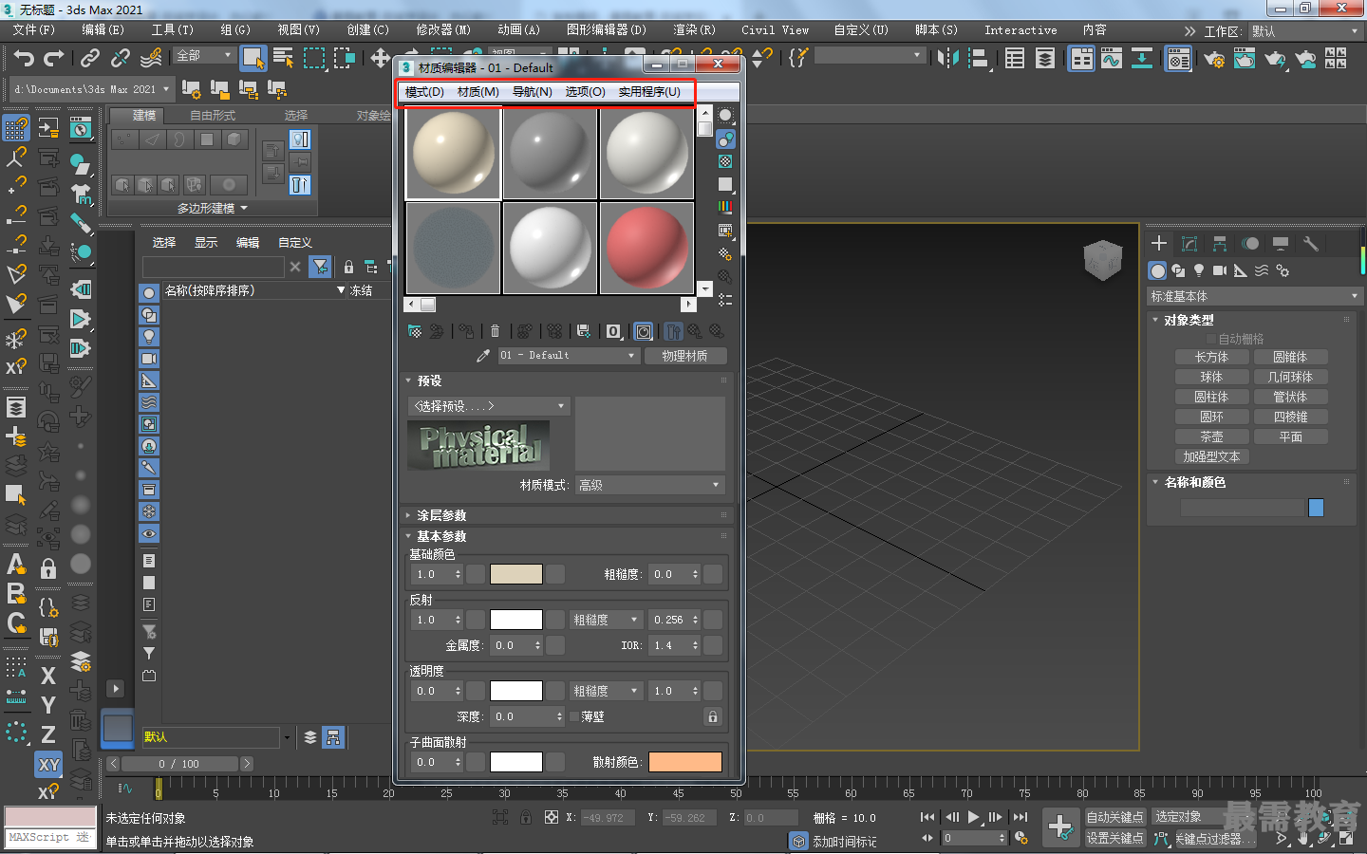Click 长方体 primitive button
The image size is (1367, 854).
click(x=1211, y=358)
